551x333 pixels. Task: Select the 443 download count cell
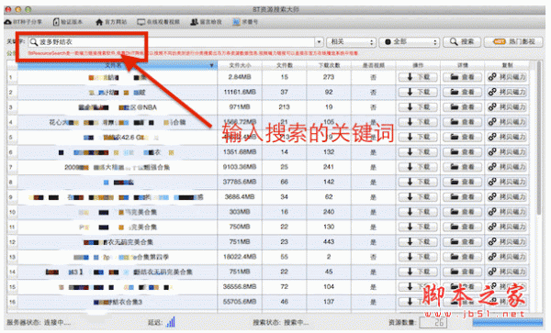(x=329, y=242)
